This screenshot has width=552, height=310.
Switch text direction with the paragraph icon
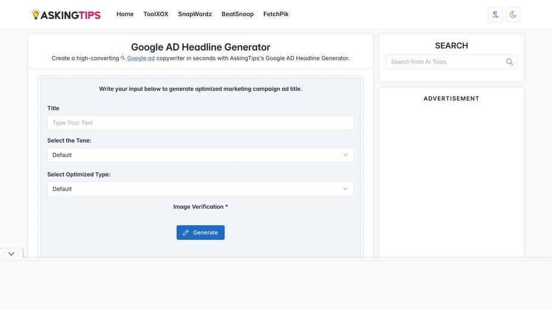[x=495, y=14]
